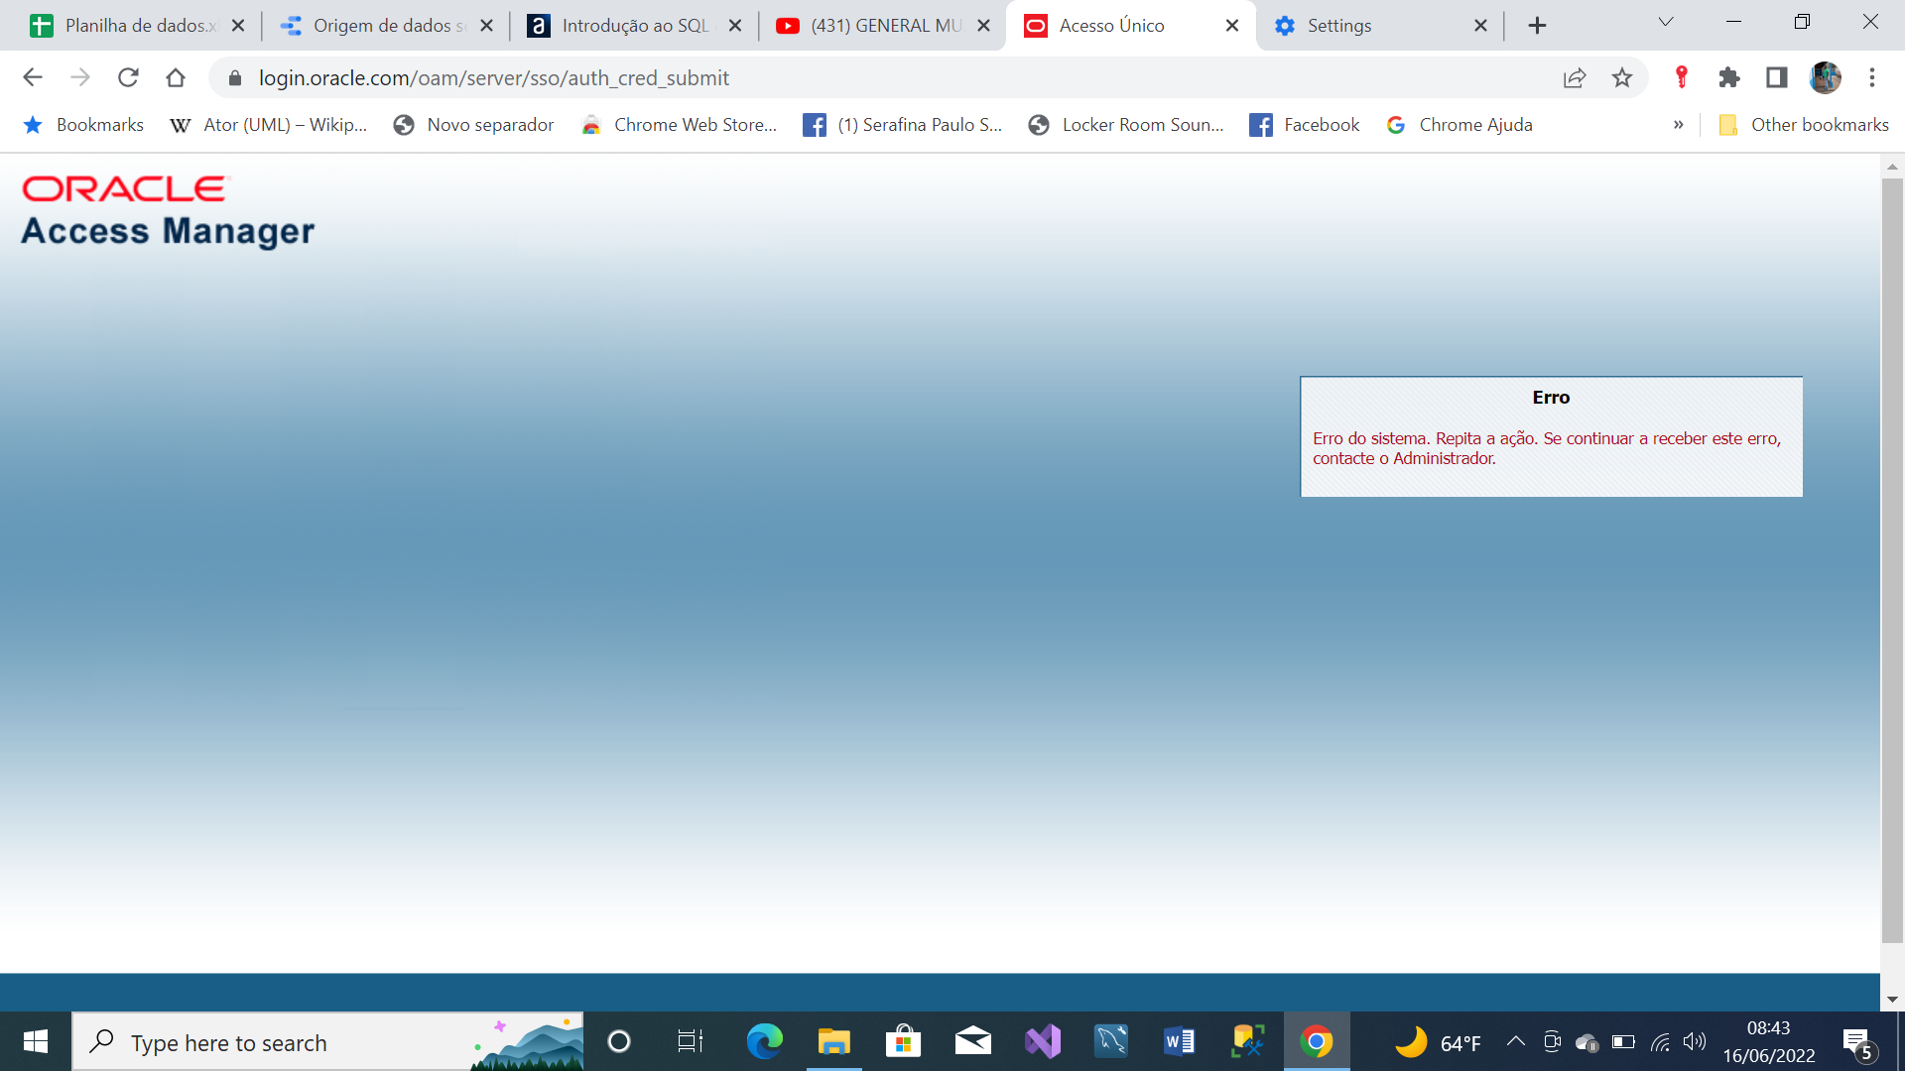Close the Origem de dados tab

pyautogui.click(x=487, y=26)
